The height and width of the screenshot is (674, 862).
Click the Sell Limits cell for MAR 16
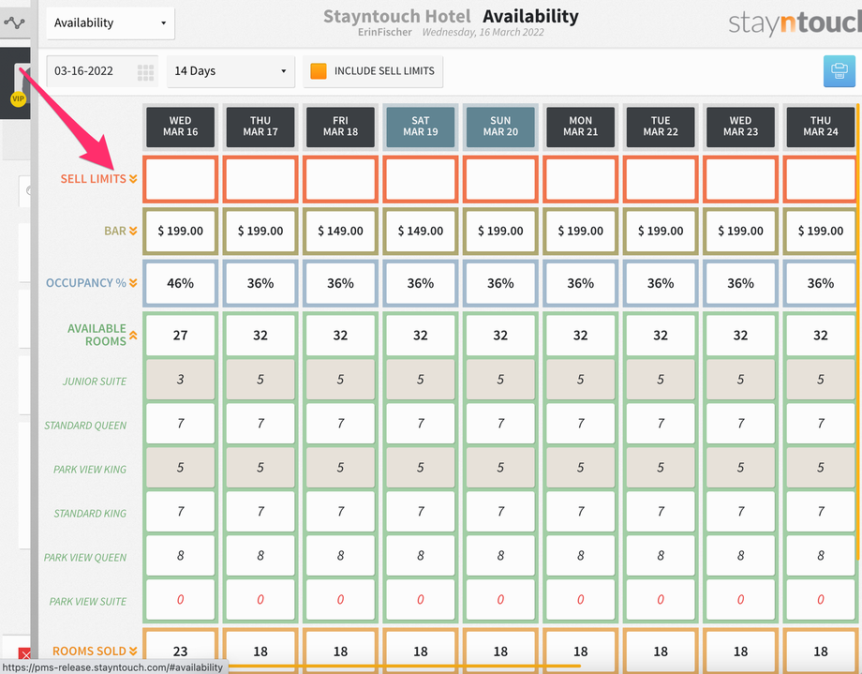(x=180, y=179)
